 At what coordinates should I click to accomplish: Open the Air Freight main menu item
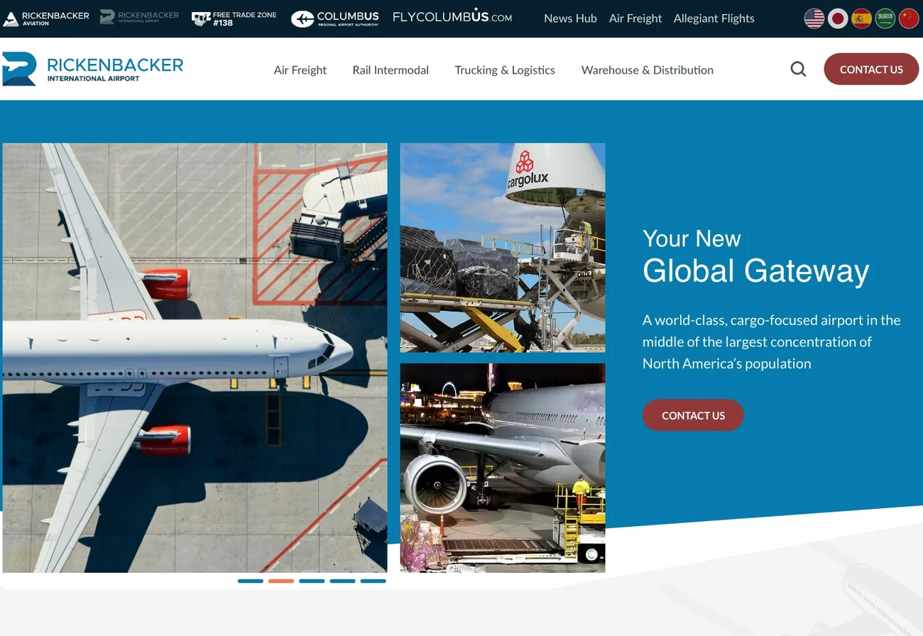point(300,70)
